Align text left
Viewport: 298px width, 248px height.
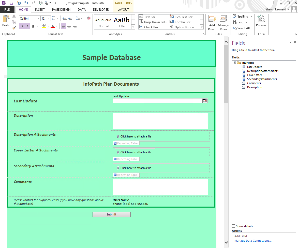(x=64, y=26)
